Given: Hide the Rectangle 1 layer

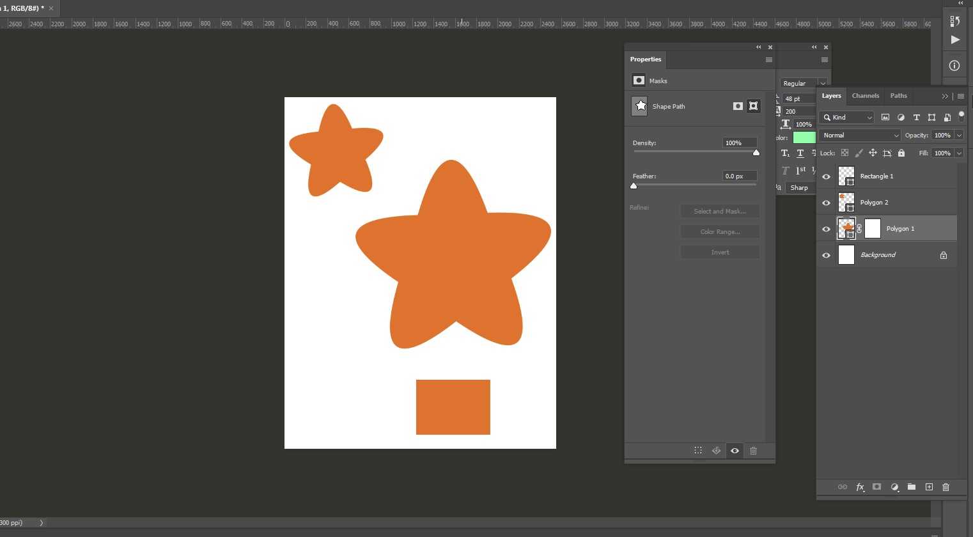Looking at the screenshot, I should pyautogui.click(x=826, y=176).
